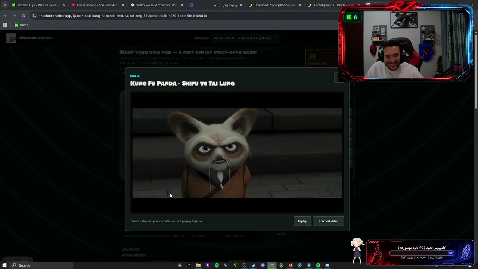Open the Kung Fu Panda pack dropdown

(246, 38)
